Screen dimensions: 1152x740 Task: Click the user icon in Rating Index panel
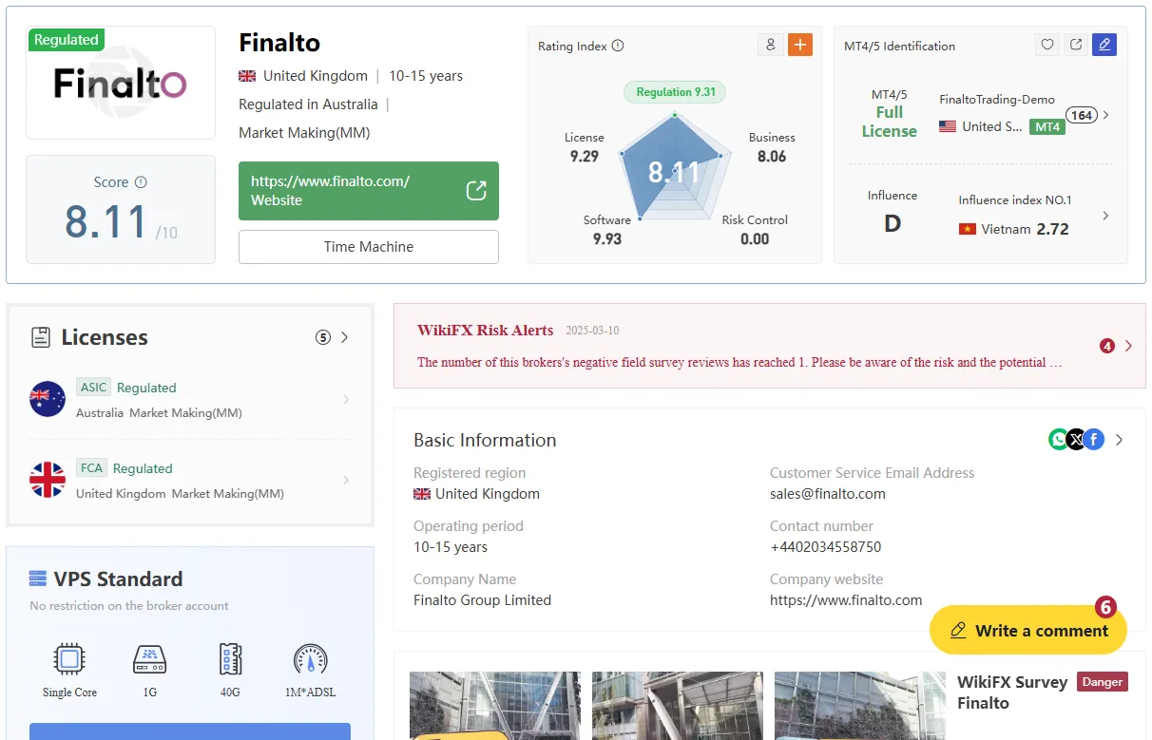(x=771, y=45)
